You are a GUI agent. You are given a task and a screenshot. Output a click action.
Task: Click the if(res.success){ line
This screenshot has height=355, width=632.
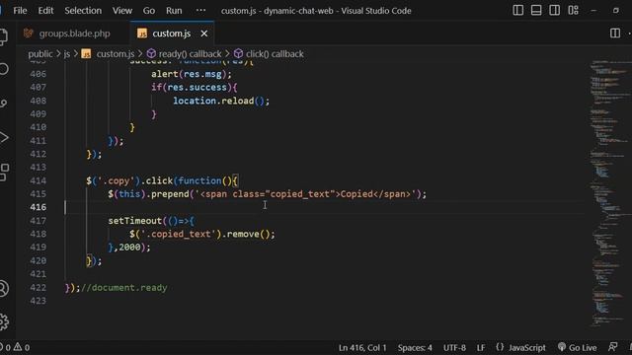coord(195,88)
